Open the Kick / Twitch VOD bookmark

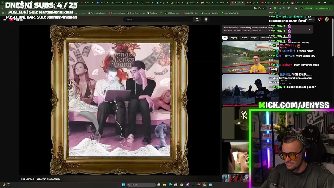[230, 13]
